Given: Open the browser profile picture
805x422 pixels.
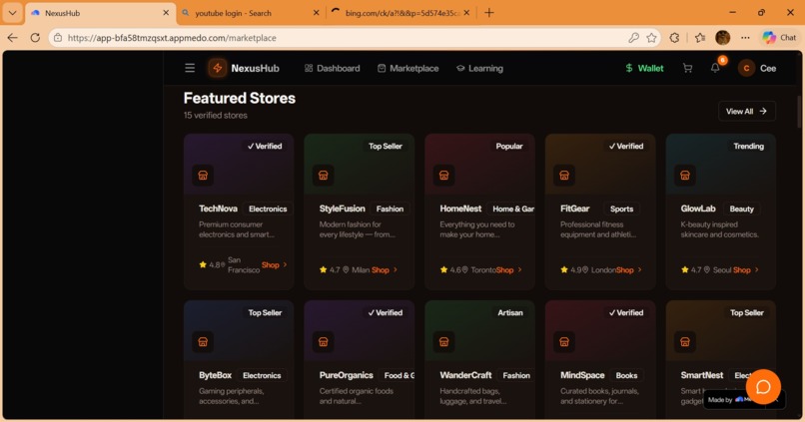Looking at the screenshot, I should (722, 38).
